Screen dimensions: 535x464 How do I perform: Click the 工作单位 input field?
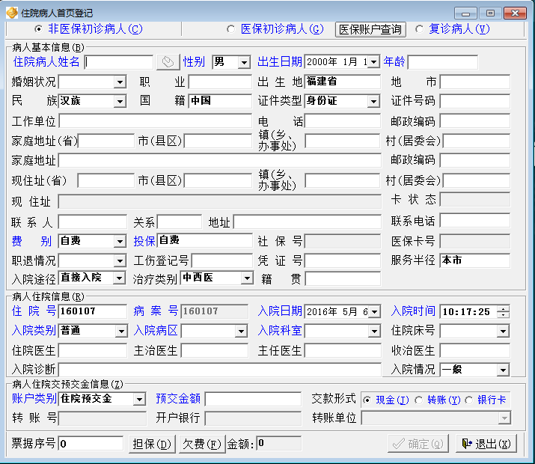click(x=155, y=121)
